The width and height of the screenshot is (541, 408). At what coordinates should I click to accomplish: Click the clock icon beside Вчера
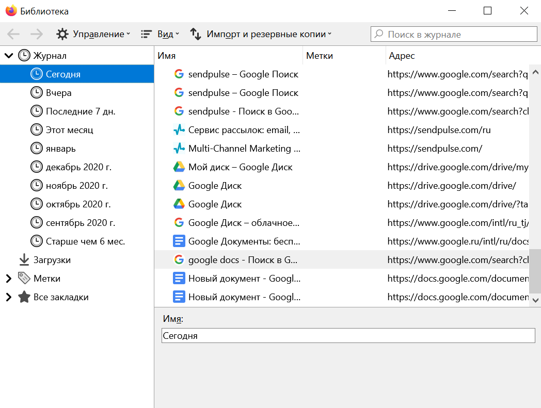[x=36, y=93]
